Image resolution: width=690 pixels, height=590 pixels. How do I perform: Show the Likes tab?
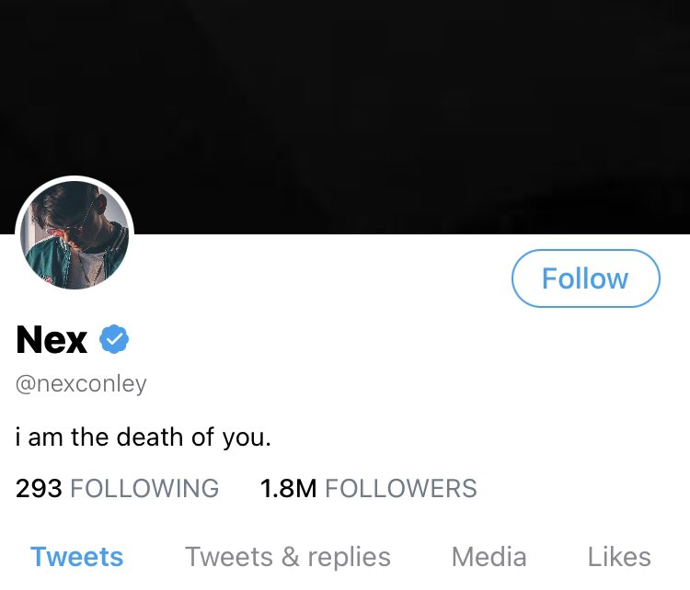(x=619, y=557)
